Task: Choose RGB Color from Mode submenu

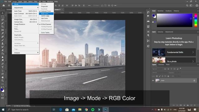Action: click(x=46, y=14)
